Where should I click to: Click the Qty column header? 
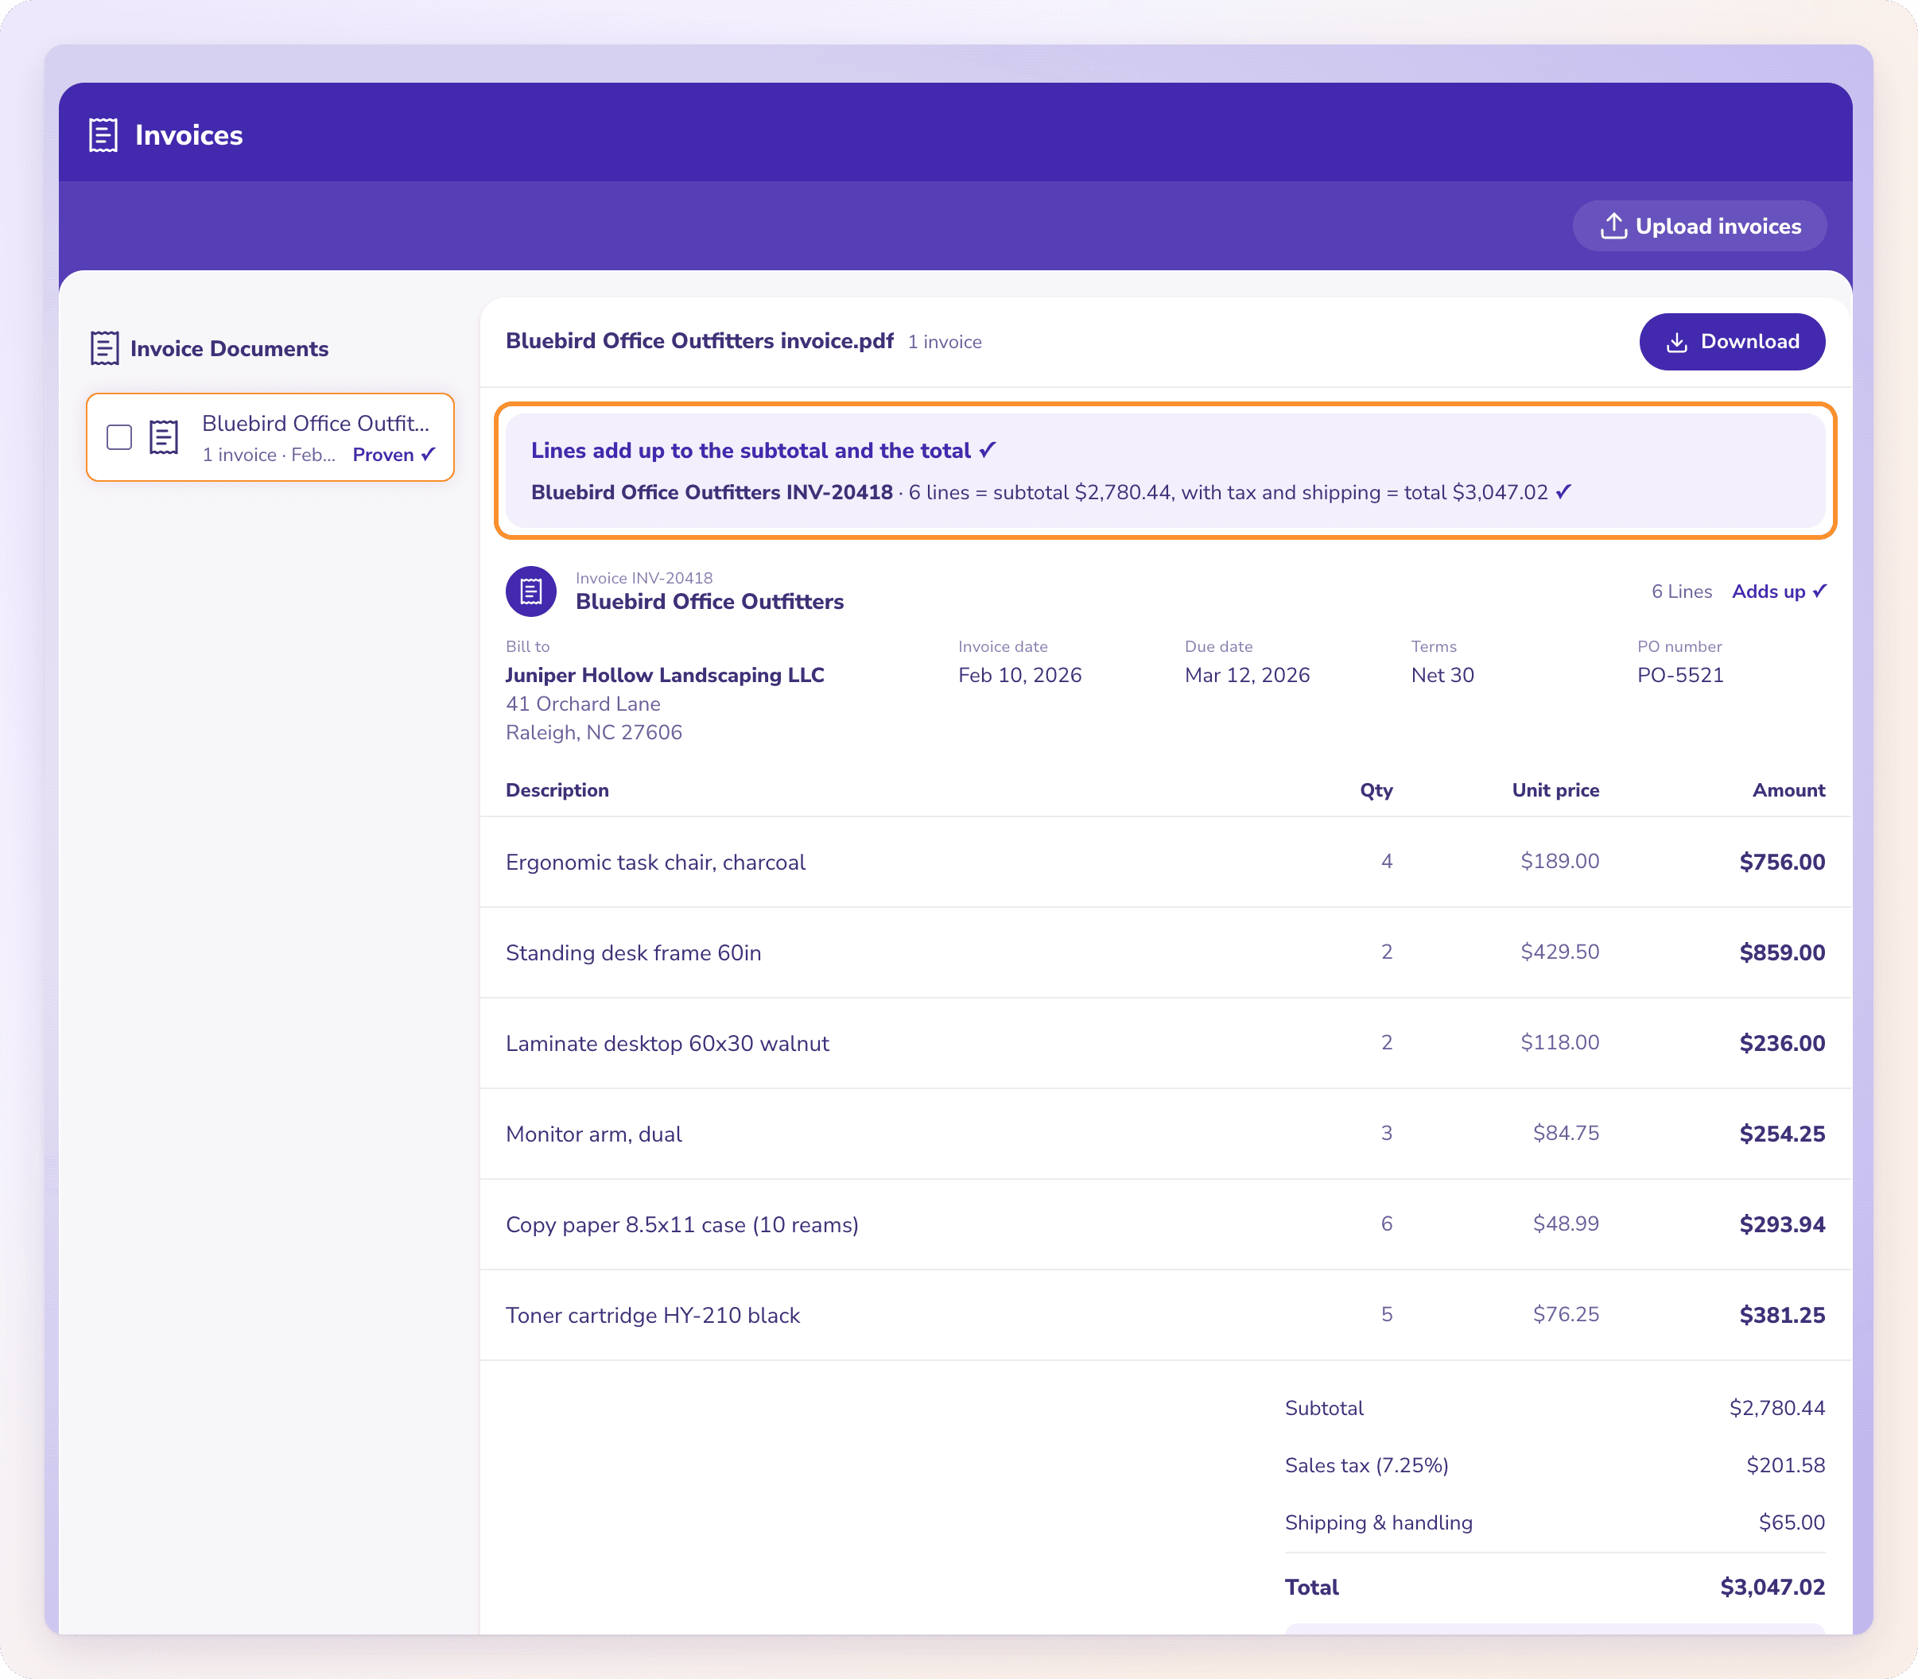point(1376,790)
